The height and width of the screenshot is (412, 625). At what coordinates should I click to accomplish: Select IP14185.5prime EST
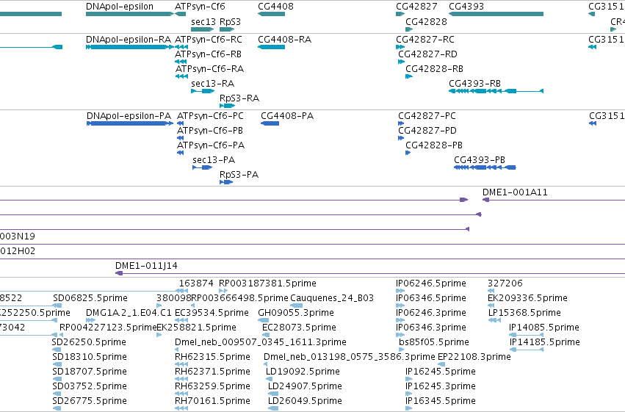click(527, 350)
